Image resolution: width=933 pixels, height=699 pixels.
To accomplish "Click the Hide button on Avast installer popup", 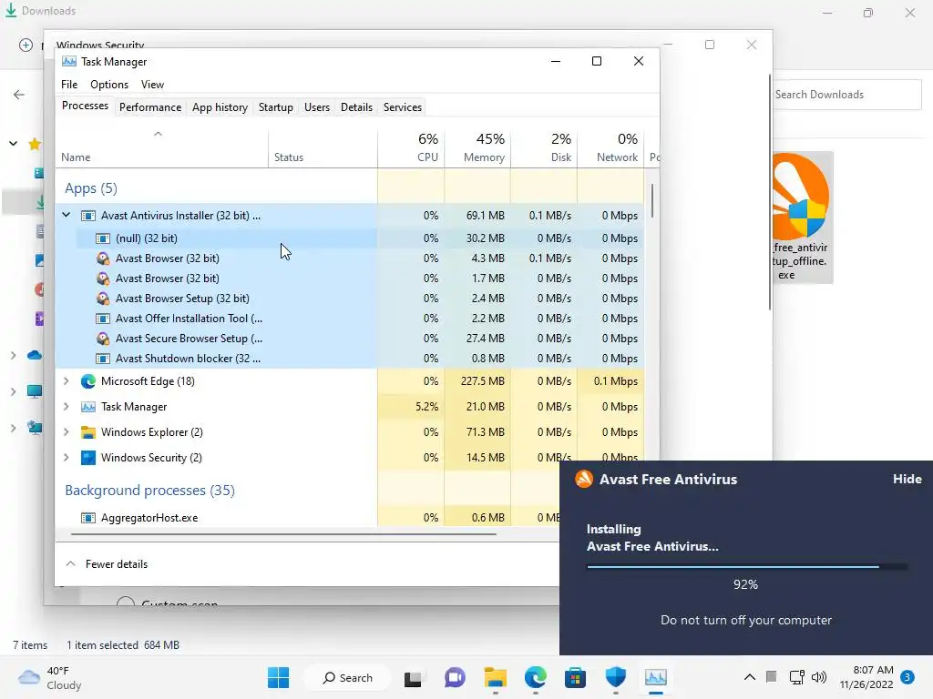I will 907,479.
